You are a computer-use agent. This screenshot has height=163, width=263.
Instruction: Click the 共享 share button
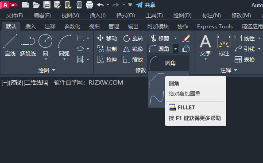click(x=145, y=5)
